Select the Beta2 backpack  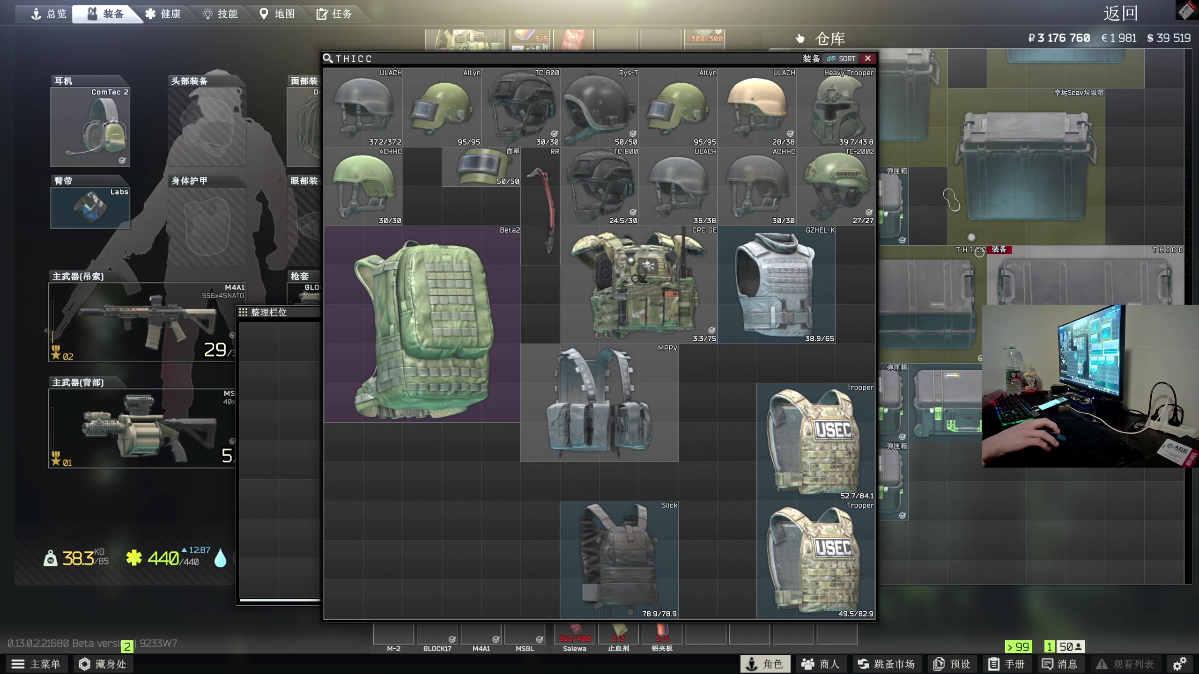(422, 324)
